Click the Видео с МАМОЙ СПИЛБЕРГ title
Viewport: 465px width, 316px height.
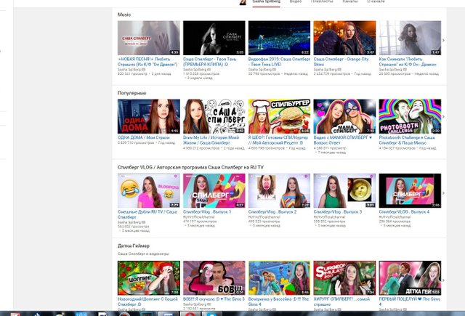pos(342,140)
